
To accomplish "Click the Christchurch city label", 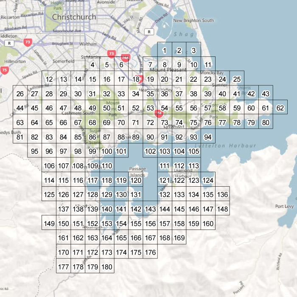I will click(x=74, y=17).
